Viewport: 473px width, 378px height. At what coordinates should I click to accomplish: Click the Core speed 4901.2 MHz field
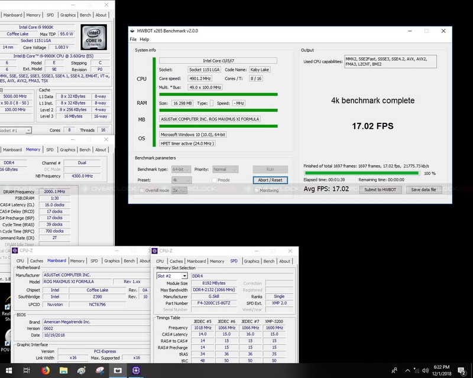[200, 79]
